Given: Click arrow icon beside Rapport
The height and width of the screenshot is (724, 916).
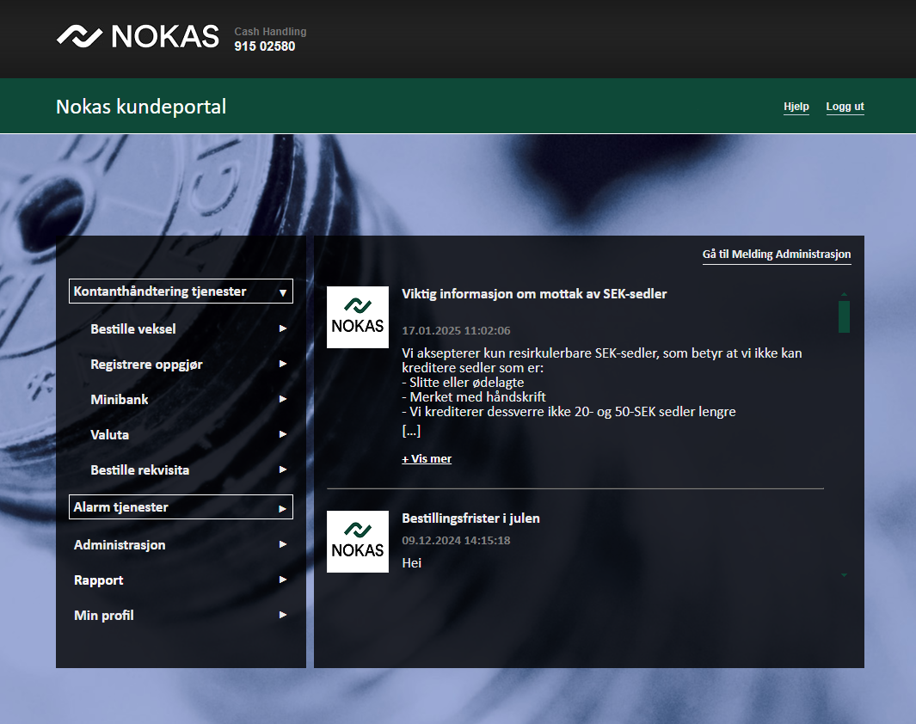Looking at the screenshot, I should coord(282,580).
